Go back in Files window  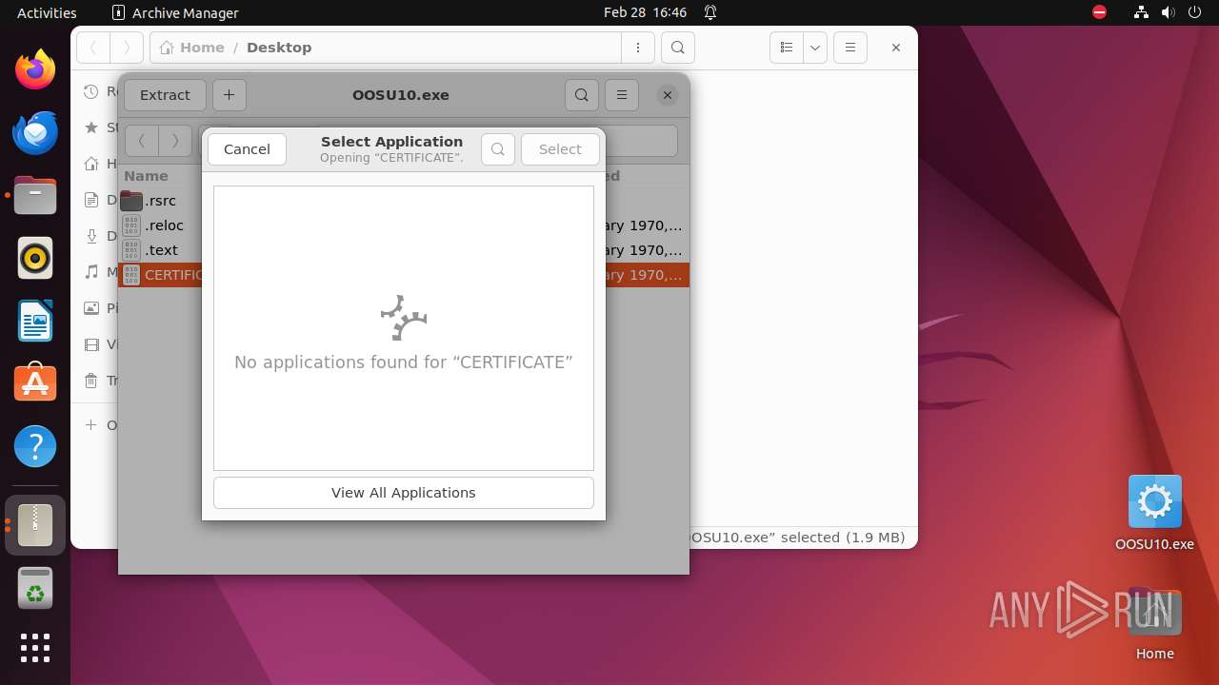coord(93,48)
